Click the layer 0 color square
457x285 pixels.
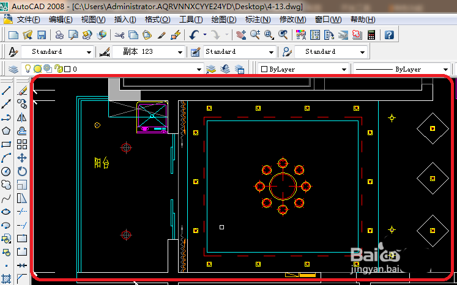click(x=67, y=69)
